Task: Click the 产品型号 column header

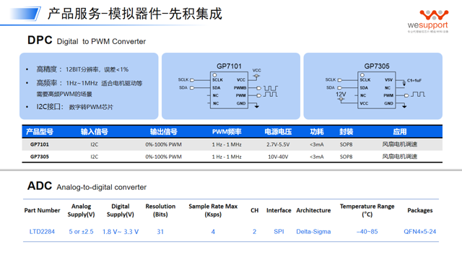Action: [40, 131]
